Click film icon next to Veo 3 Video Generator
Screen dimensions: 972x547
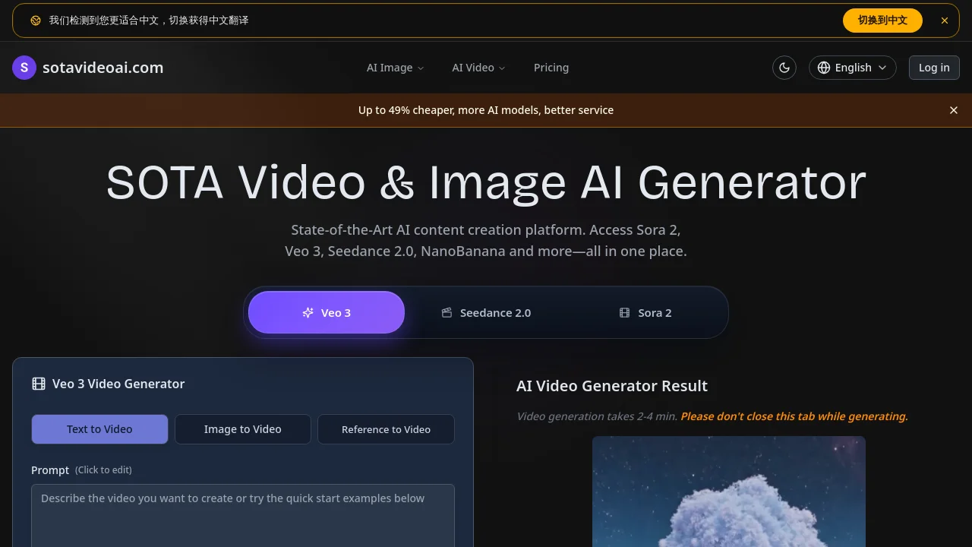coord(39,384)
